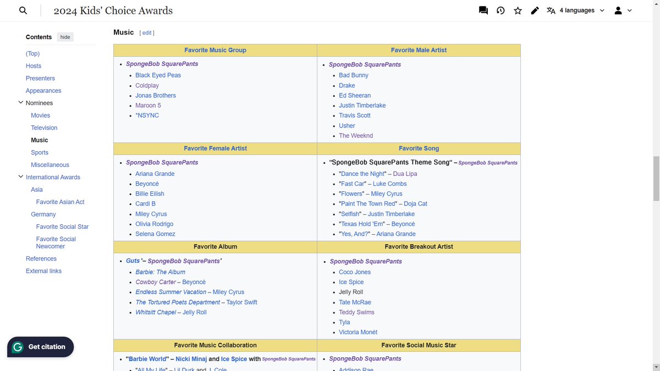
Task: Add page to watchlist star icon
Action: tap(518, 10)
